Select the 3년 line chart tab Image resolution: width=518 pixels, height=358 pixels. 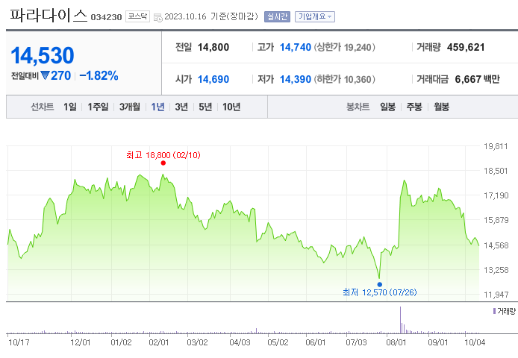(181, 107)
